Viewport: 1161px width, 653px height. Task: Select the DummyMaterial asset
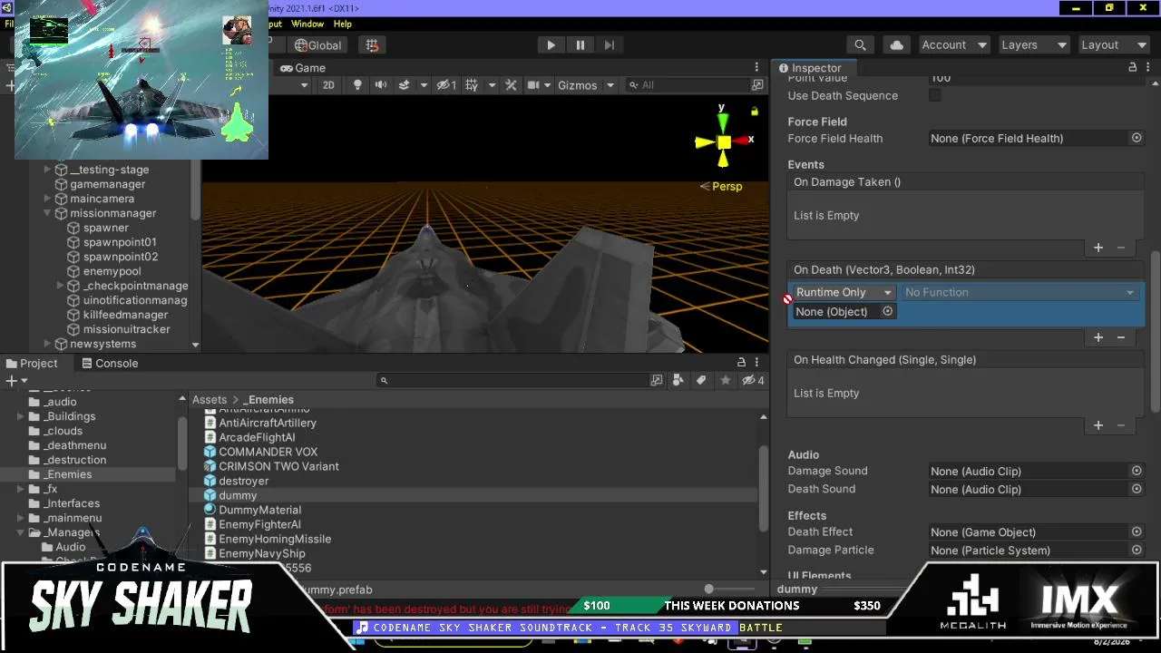click(x=259, y=510)
